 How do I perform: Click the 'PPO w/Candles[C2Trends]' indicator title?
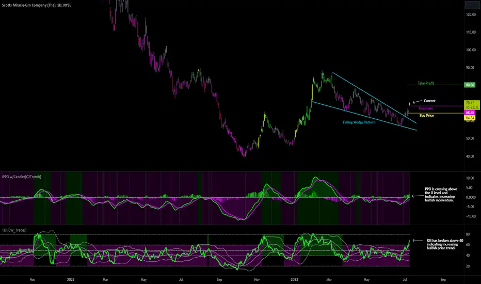[x=22, y=177]
